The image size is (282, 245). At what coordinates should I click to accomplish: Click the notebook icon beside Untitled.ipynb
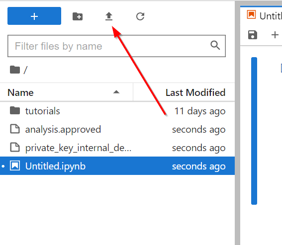pos(15,165)
